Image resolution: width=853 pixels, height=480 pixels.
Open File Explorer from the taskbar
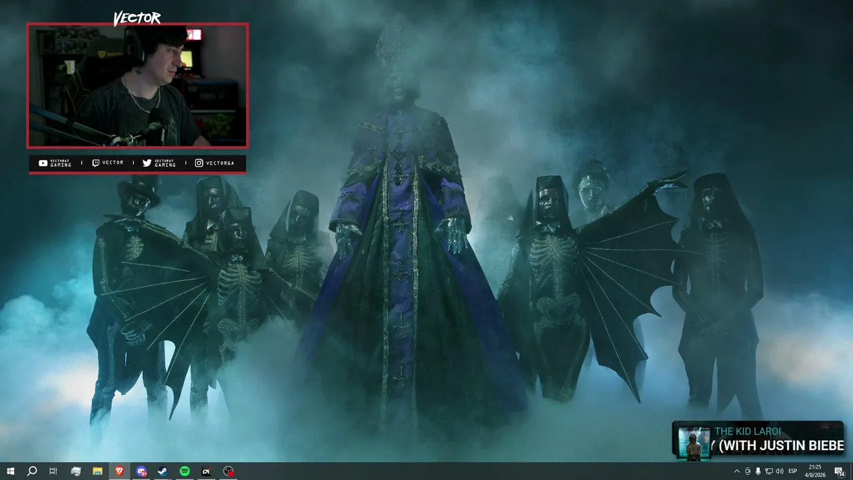97,471
